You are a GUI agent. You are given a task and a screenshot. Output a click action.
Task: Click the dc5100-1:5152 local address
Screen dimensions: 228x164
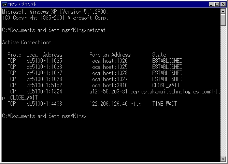tap(44, 85)
